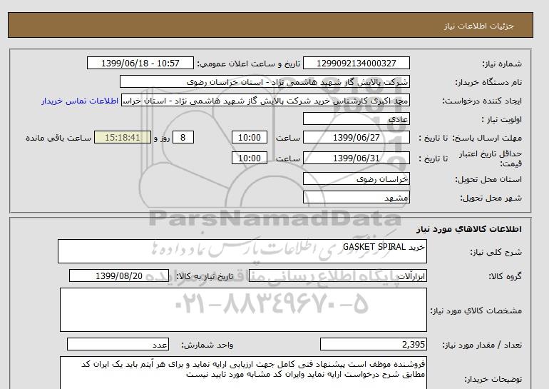This screenshot has width=549, height=389.
Task: Select the label اولویت نیاز
Action: coord(502,119)
